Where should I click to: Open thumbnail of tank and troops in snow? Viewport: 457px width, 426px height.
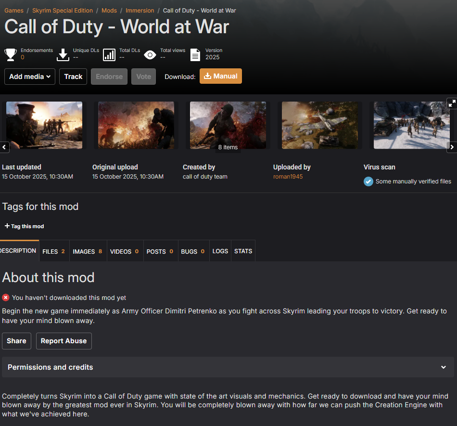[411, 125]
